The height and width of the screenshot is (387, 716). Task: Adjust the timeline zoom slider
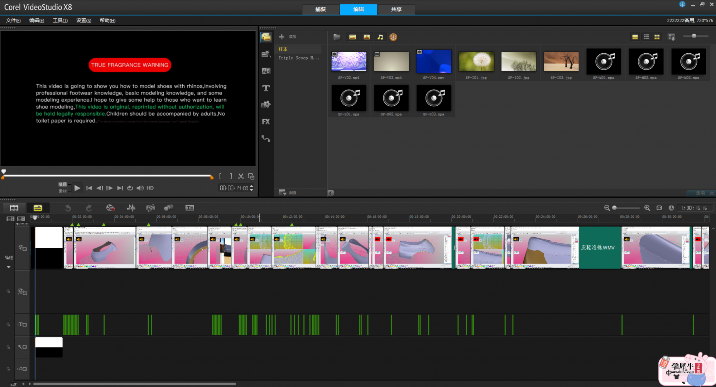point(614,208)
